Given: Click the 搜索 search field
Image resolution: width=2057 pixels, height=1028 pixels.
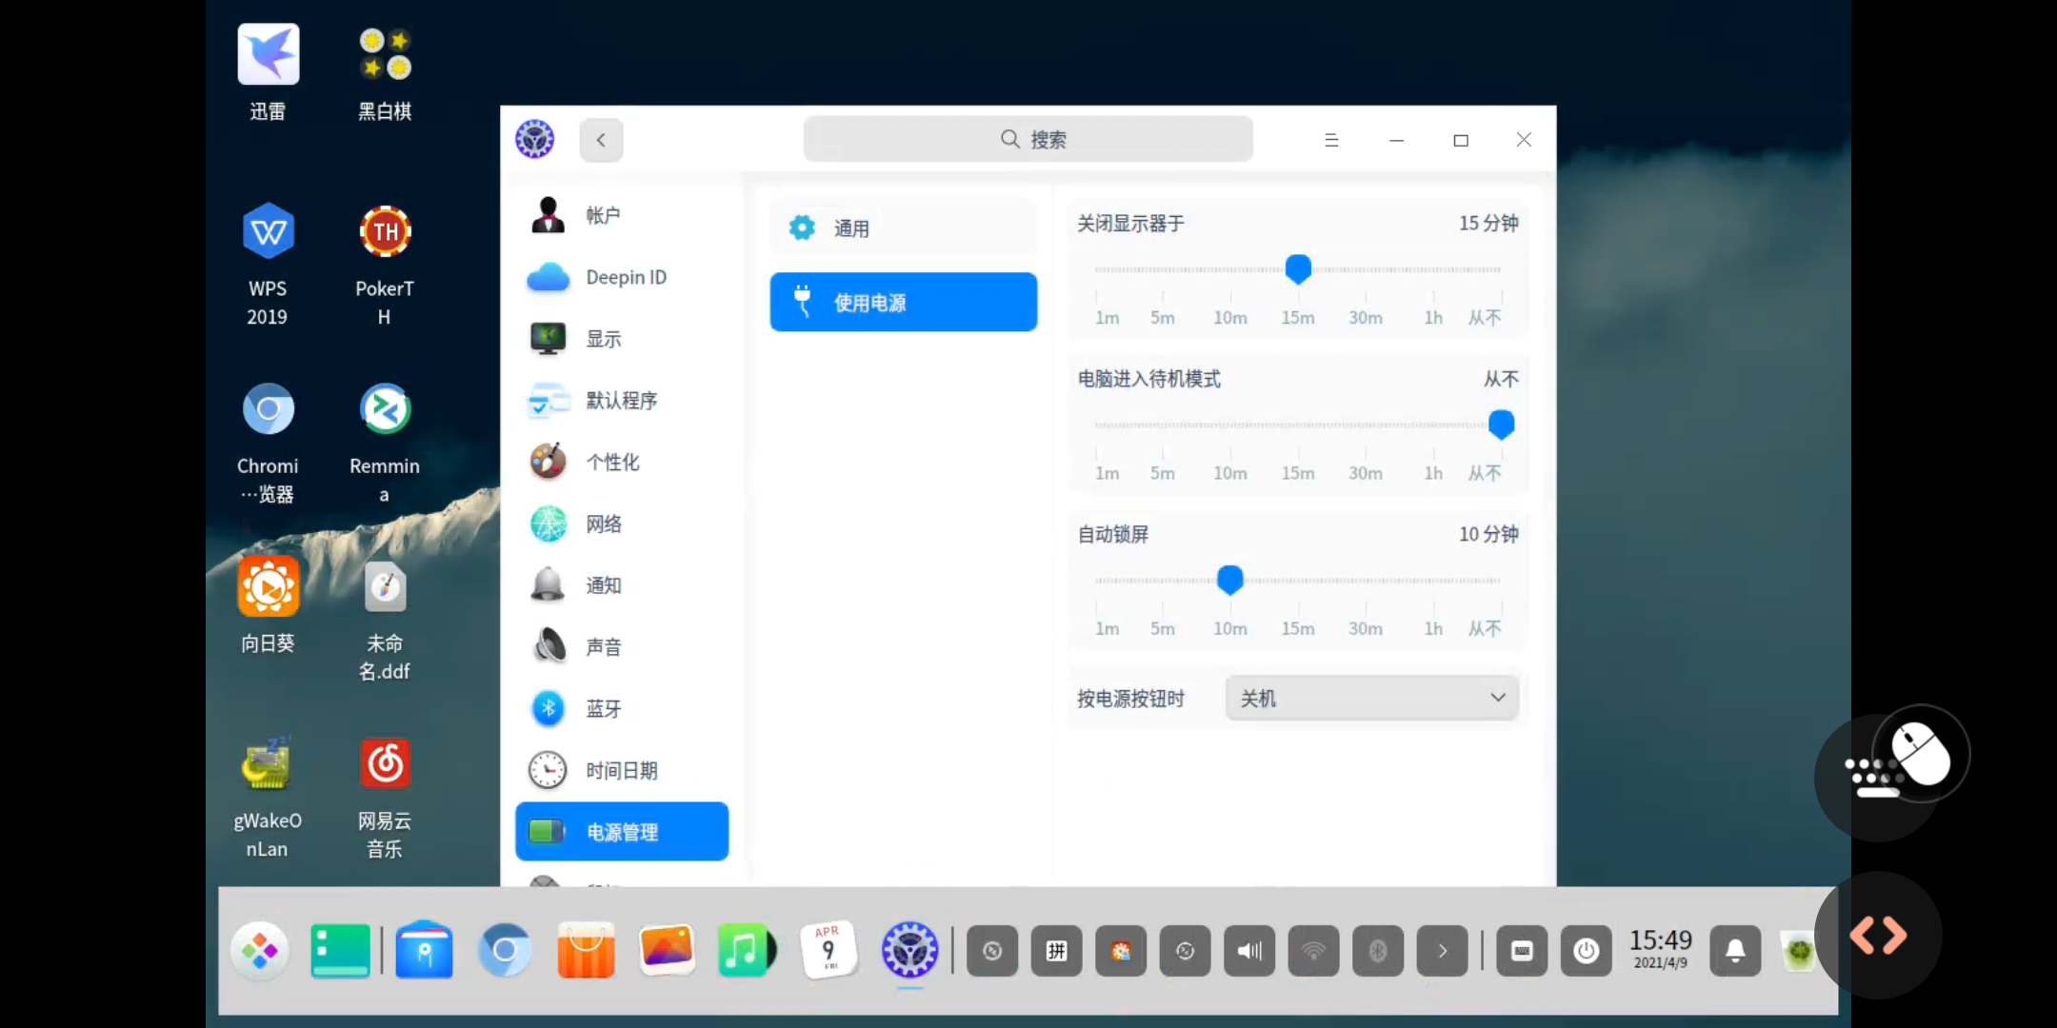Looking at the screenshot, I should (1028, 140).
